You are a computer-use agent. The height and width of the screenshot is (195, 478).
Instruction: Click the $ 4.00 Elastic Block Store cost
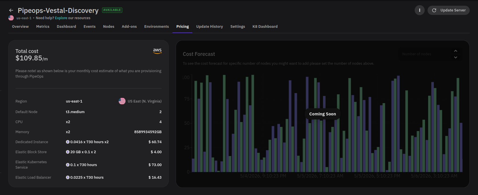[x=156, y=152]
